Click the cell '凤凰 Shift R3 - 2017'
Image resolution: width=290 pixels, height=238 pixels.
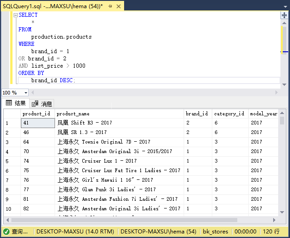(x=119, y=123)
